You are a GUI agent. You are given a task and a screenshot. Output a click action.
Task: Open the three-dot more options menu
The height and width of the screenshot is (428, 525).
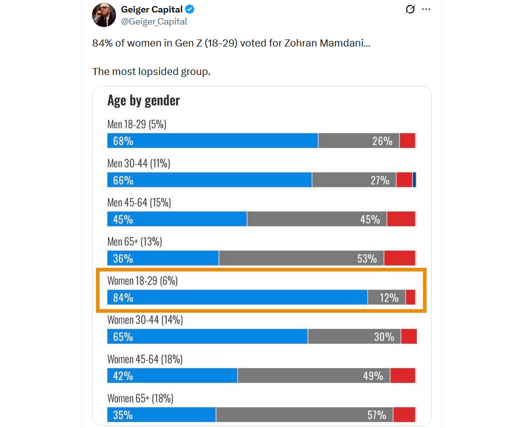tap(426, 9)
